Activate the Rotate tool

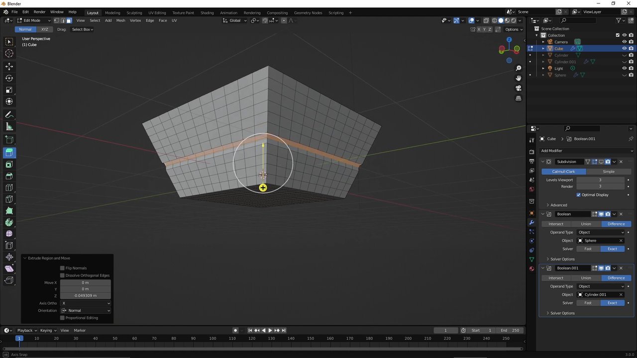(9, 78)
